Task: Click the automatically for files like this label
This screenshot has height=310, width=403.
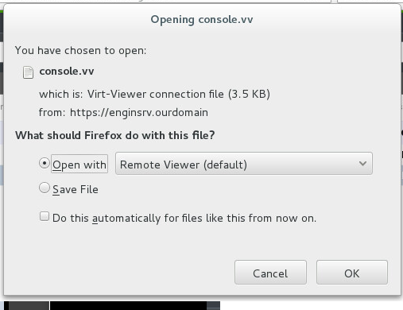Action: click(184, 219)
